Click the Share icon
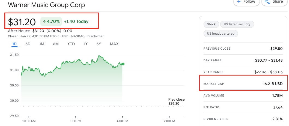 (267, 2)
